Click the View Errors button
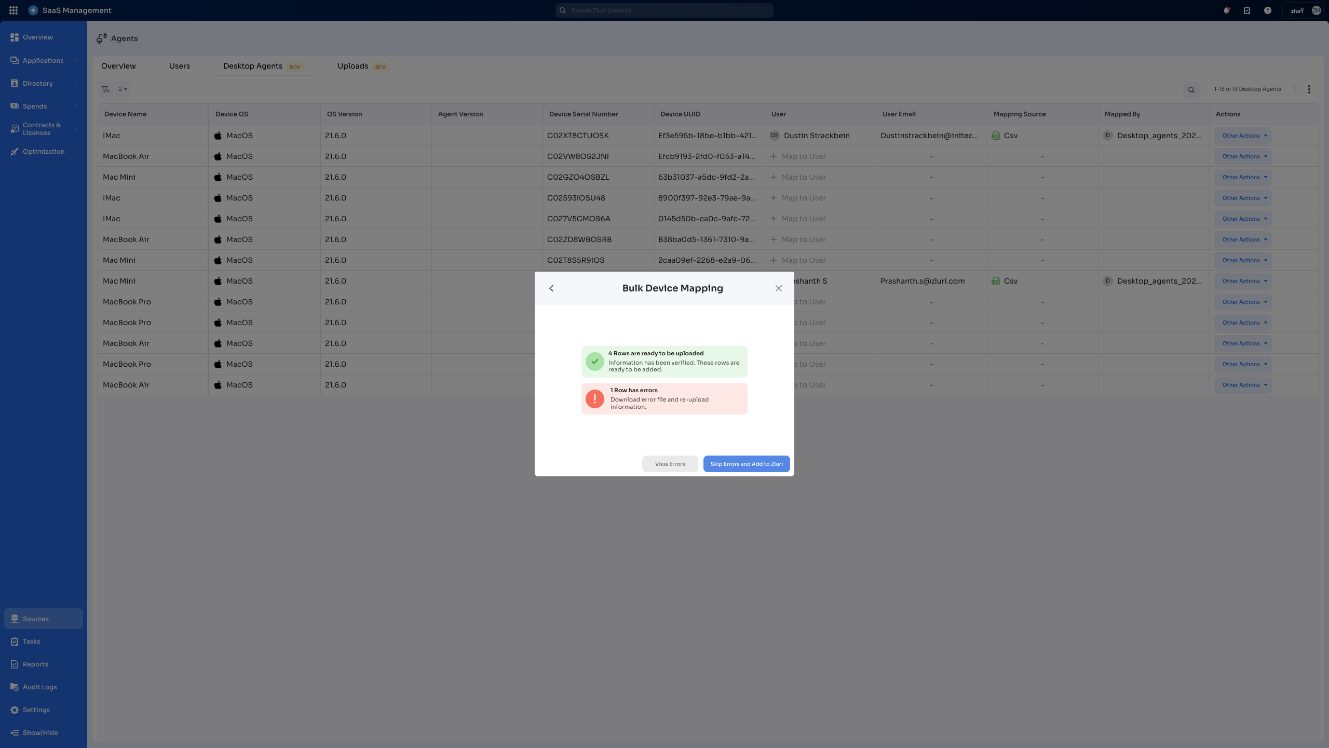This screenshot has width=1329, height=748. pos(670,464)
